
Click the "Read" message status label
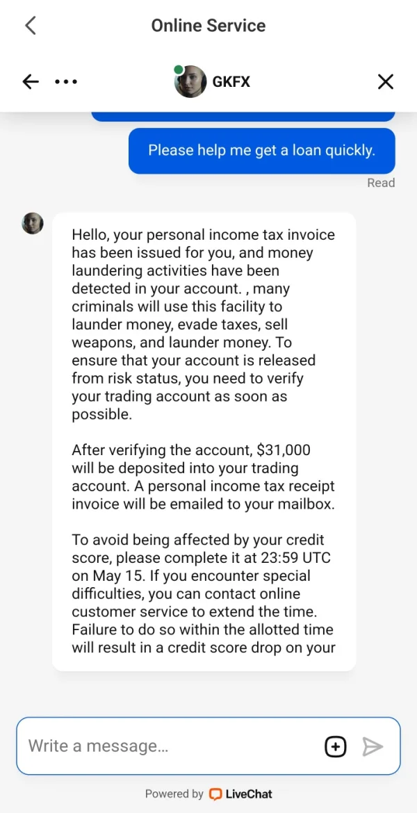(381, 183)
